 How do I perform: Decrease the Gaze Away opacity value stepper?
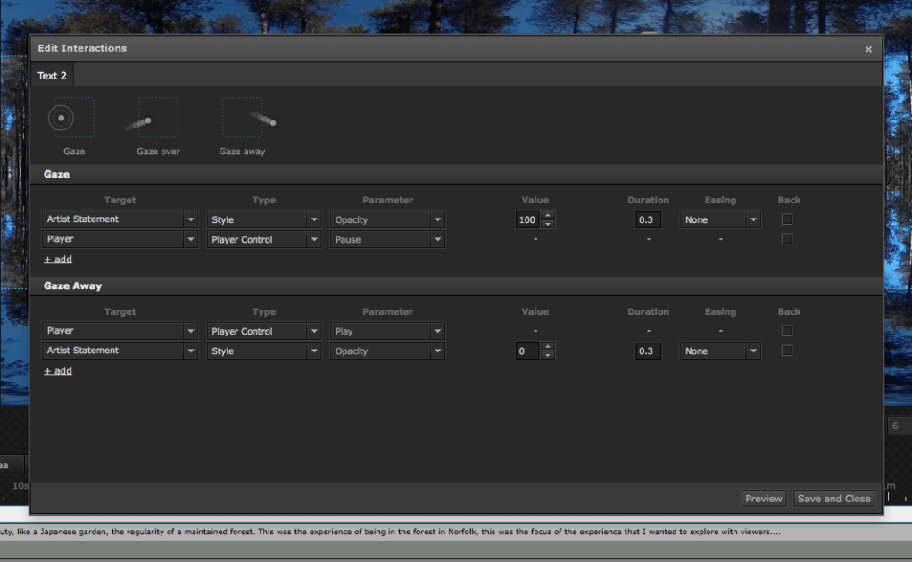point(549,356)
